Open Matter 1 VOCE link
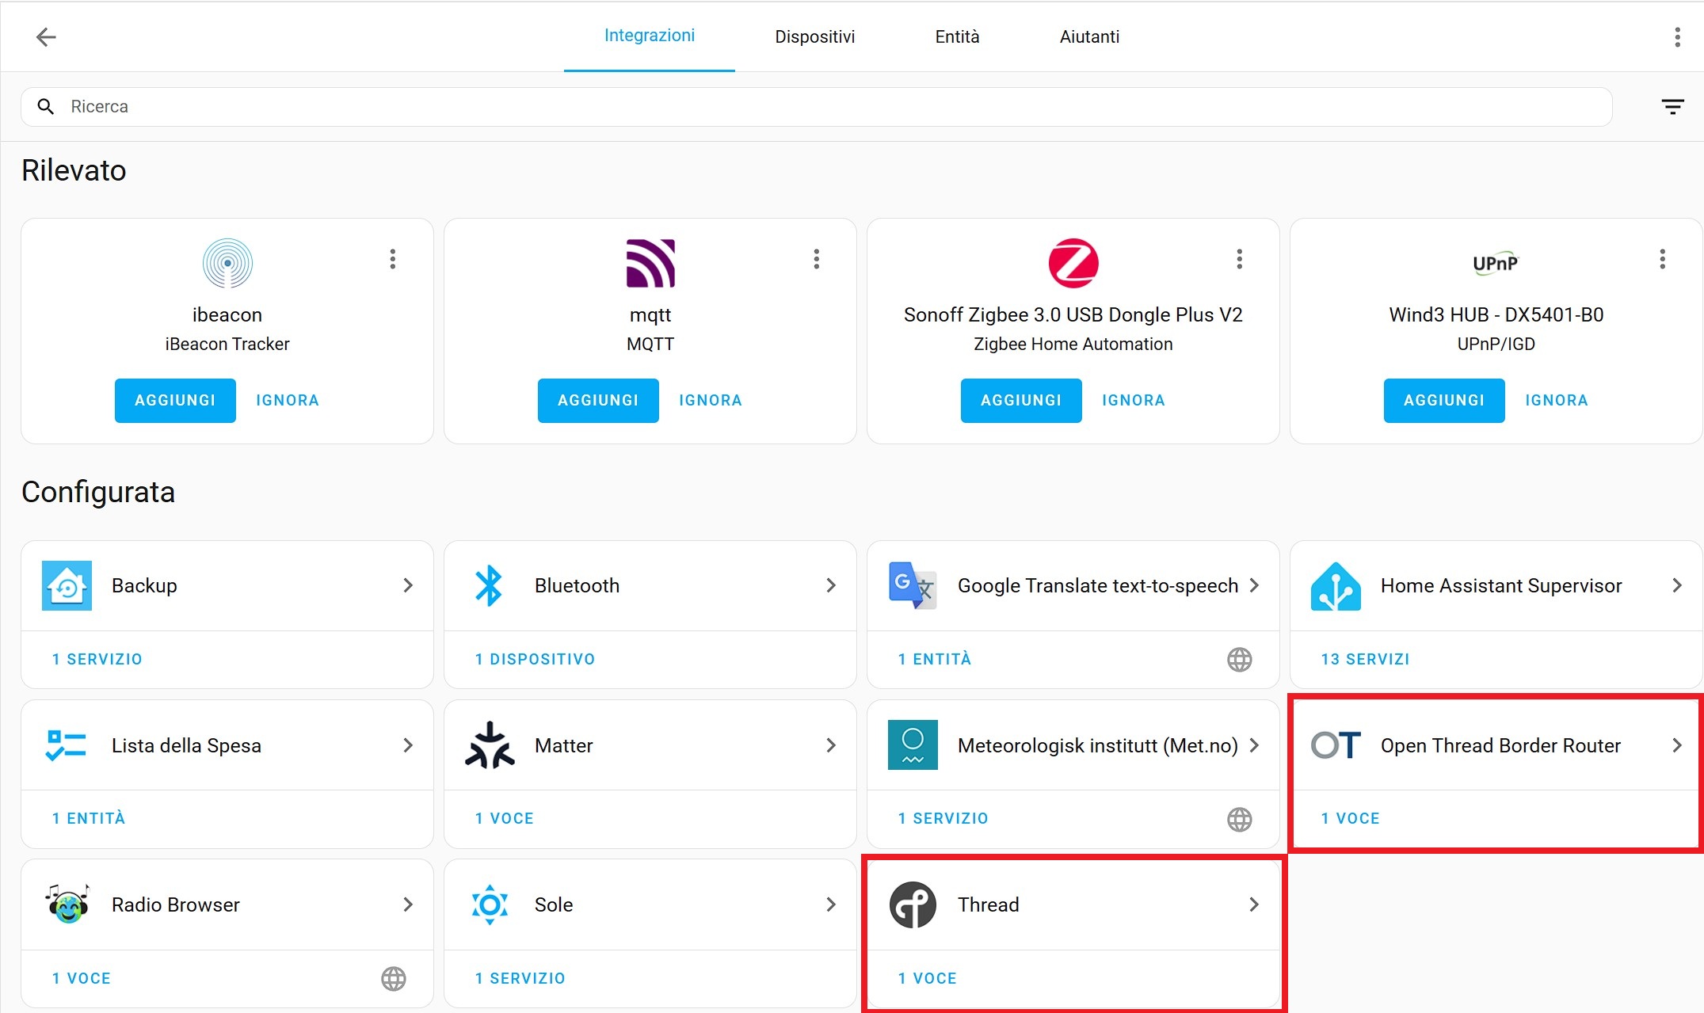Image resolution: width=1704 pixels, height=1013 pixels. point(504,819)
